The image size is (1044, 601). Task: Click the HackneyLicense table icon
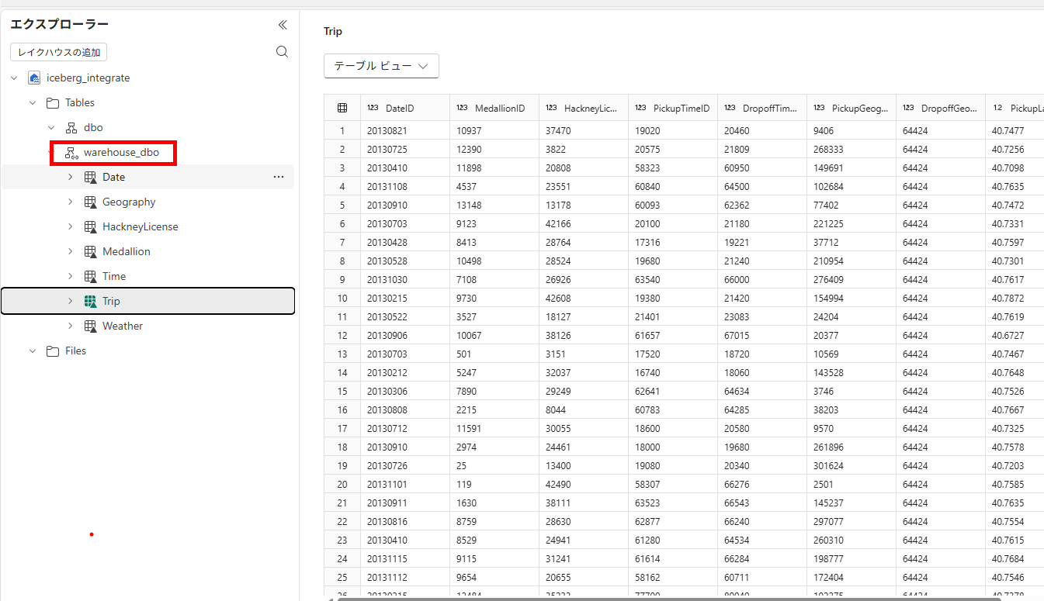point(90,226)
